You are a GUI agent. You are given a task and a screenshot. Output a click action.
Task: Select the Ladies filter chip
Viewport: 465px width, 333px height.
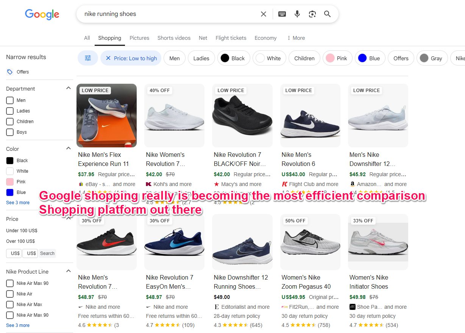pyautogui.click(x=201, y=58)
